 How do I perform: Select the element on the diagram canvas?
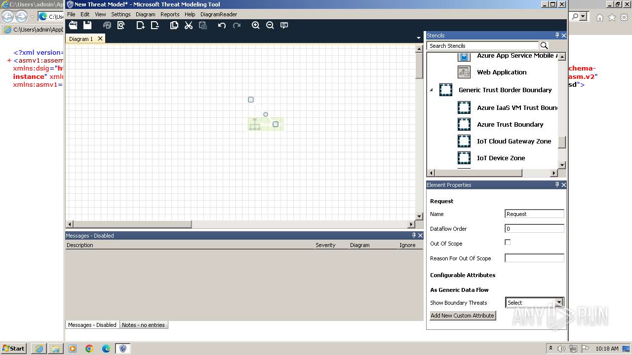point(266,125)
